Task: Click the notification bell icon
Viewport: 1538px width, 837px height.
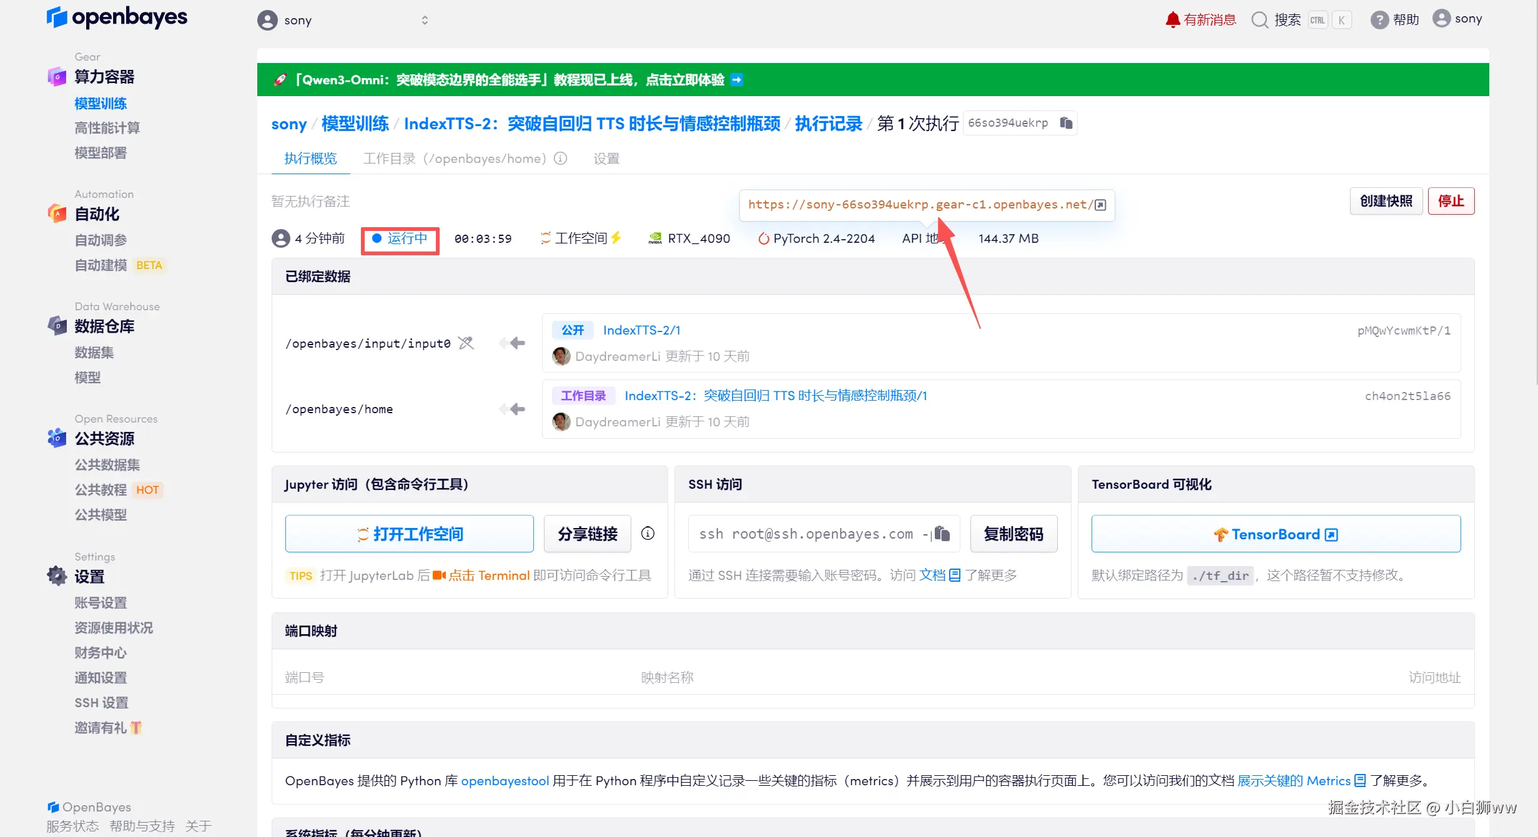Action: tap(1173, 20)
